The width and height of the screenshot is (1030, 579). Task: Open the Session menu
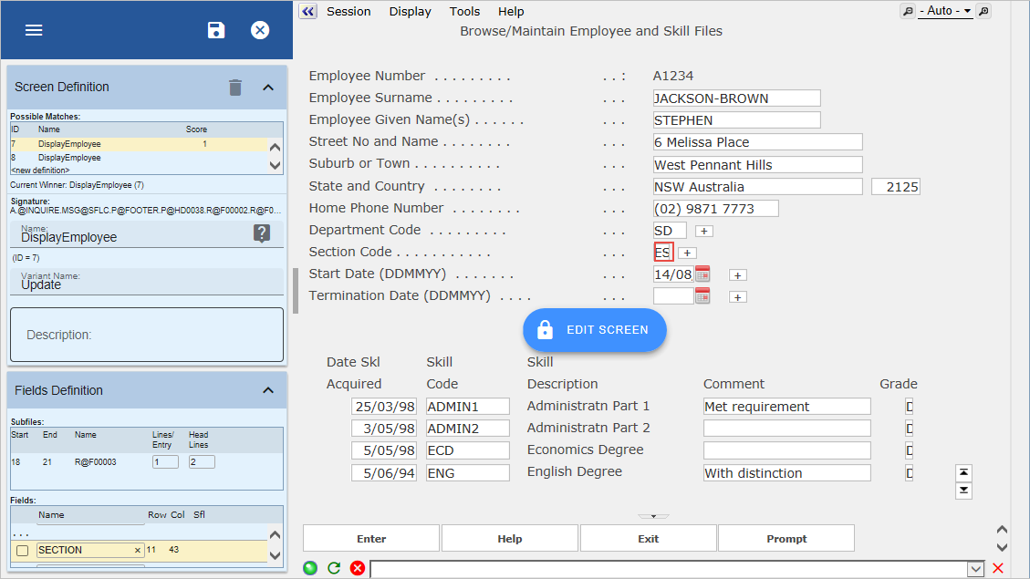349,11
